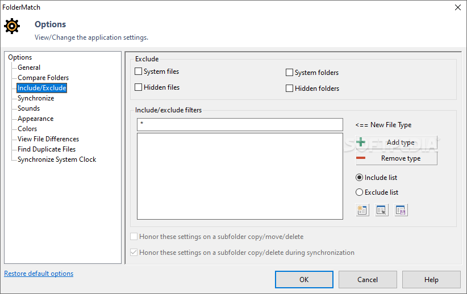
Task: Click the Restore default options link
Action: [39, 274]
